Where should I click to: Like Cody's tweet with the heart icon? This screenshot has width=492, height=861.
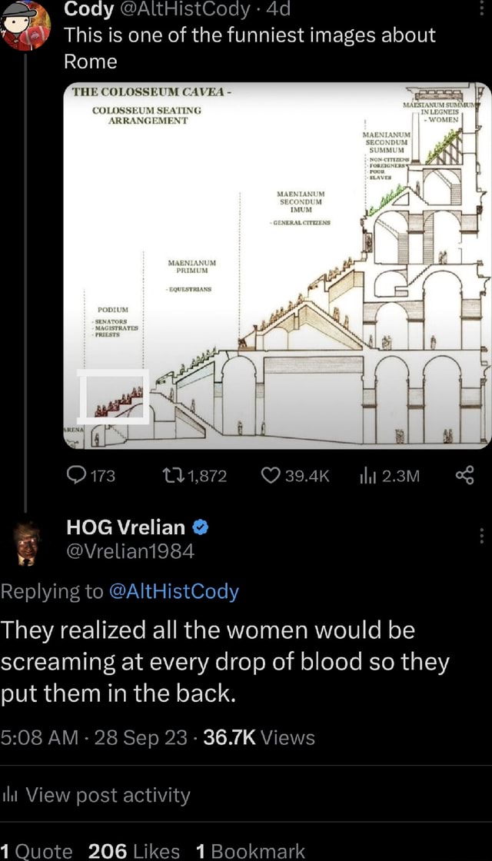tap(274, 477)
